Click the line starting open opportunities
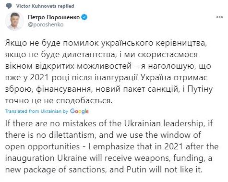Viewport: 228px width, 182px height. [112, 146]
